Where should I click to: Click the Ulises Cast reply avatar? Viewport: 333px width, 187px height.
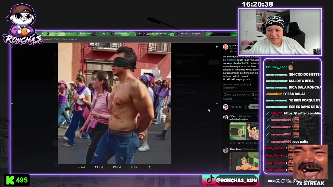tap(226, 150)
